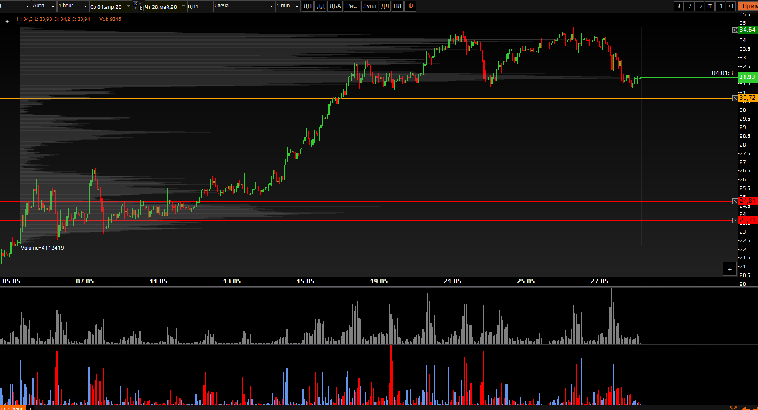The image size is (758, 410).
Task: Remove the 30,72 orange price level
Action: tap(735, 98)
